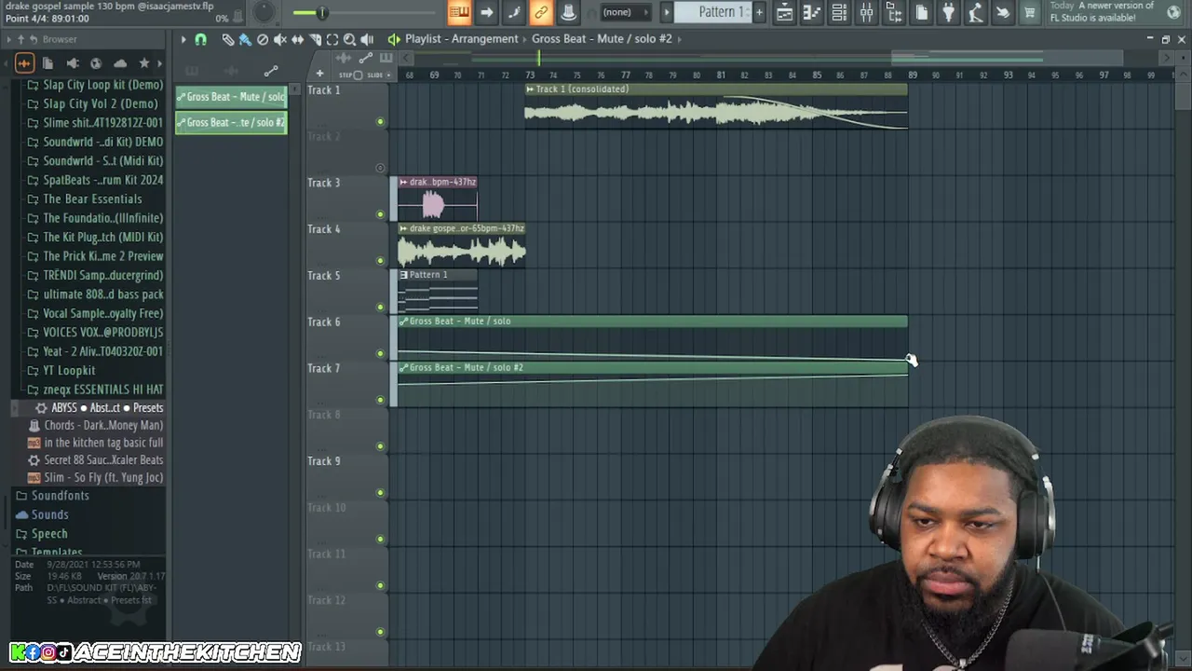Select the Playback speaker tool
The height and width of the screenshot is (671, 1192).
coord(367,39)
